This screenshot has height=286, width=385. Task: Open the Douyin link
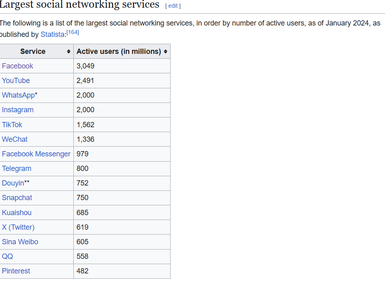[13, 183]
